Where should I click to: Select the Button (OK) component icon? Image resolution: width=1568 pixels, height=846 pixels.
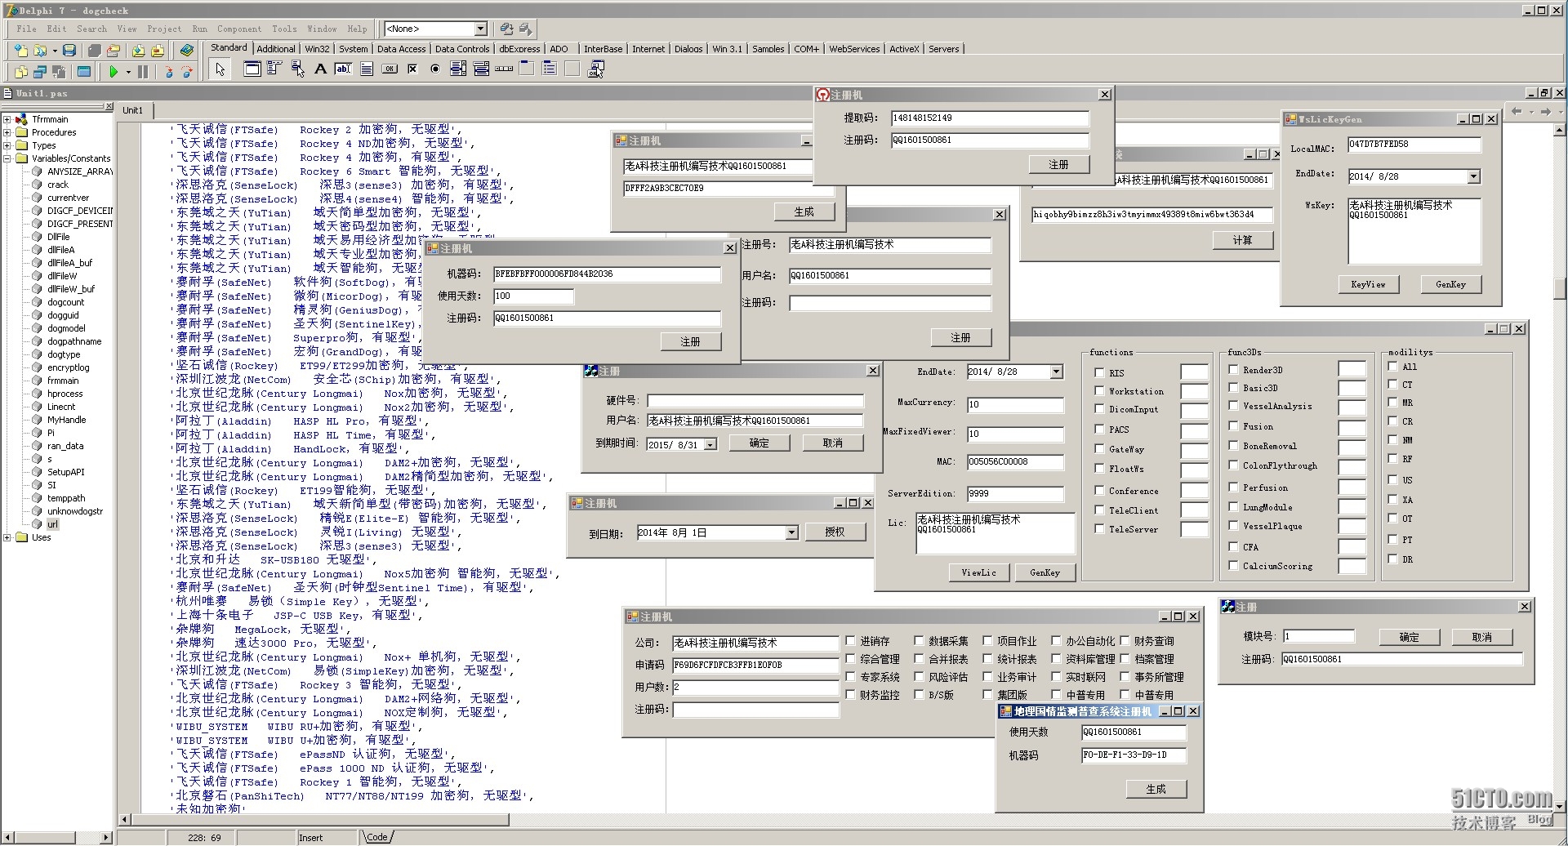[390, 69]
